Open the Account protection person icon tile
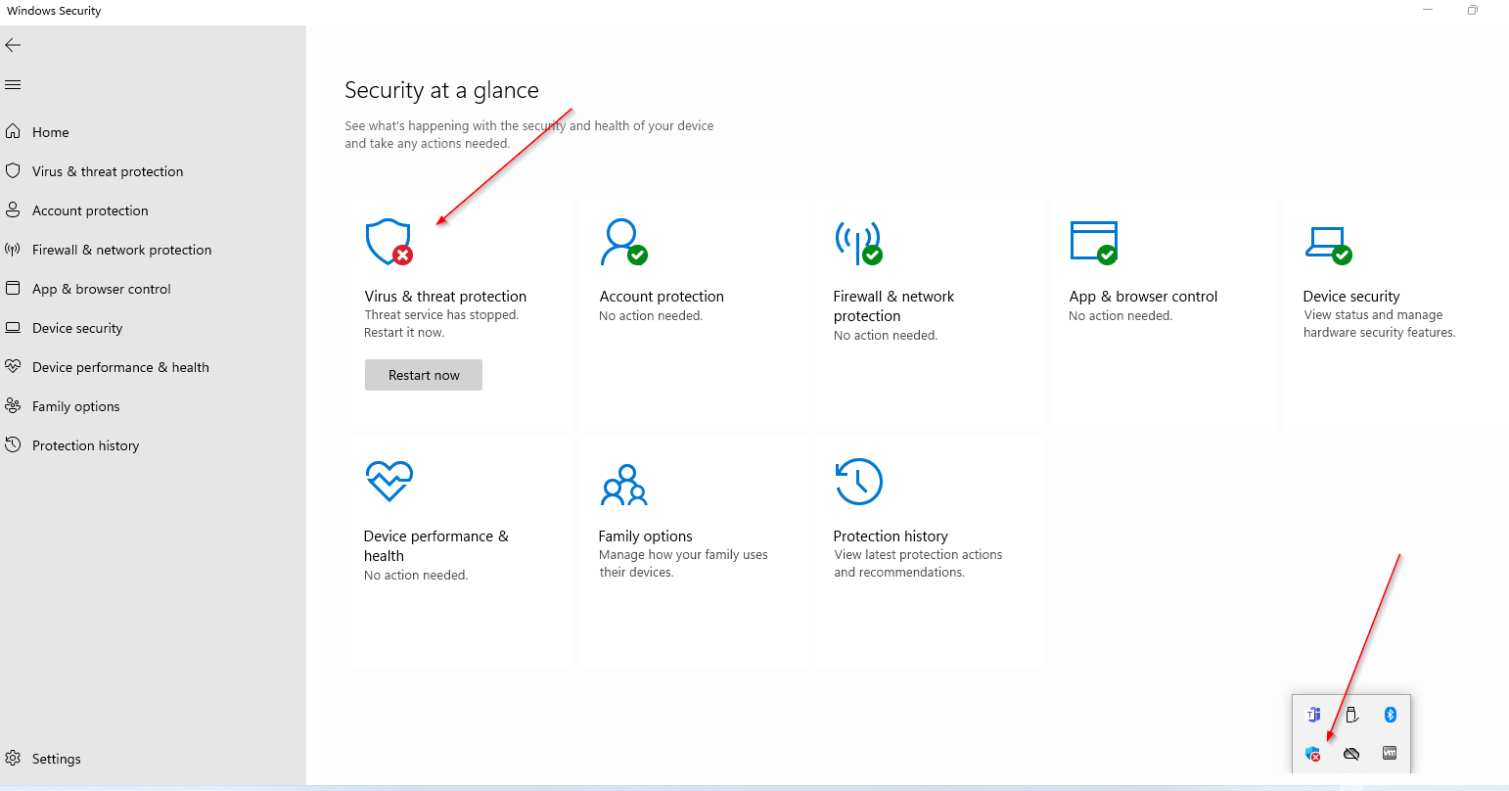 point(622,242)
